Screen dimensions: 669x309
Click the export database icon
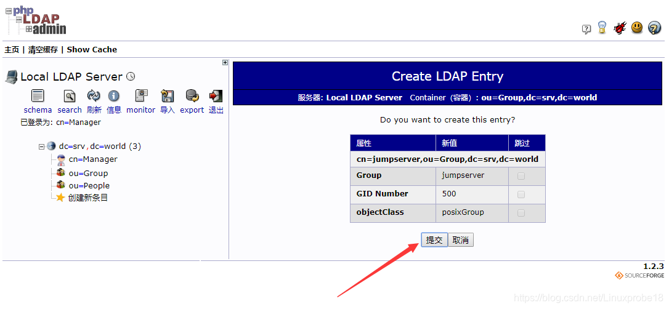[192, 95]
